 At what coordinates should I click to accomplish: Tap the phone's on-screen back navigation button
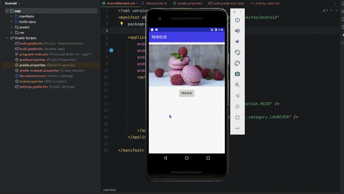(x=165, y=158)
